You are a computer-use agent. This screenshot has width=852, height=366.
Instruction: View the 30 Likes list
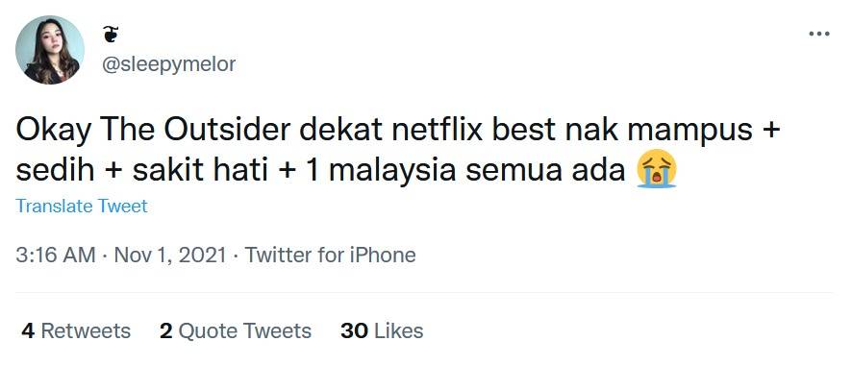pos(382,330)
